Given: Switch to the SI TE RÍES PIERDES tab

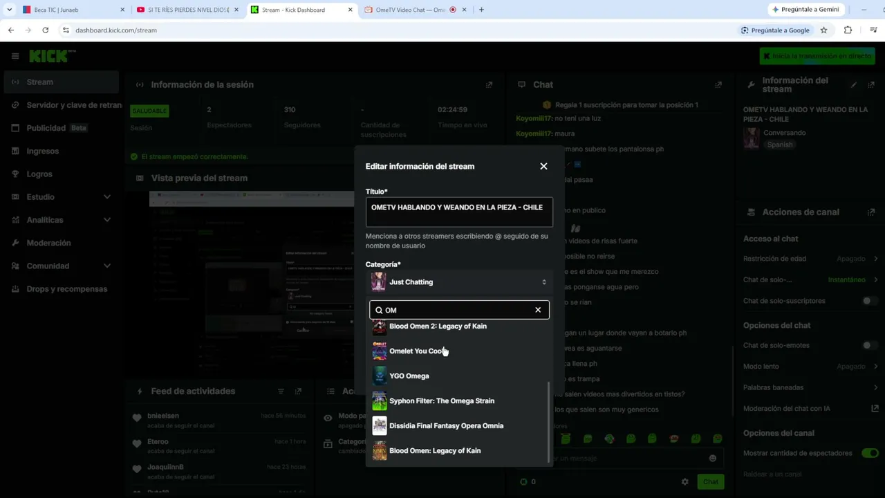Looking at the screenshot, I should click(x=187, y=10).
